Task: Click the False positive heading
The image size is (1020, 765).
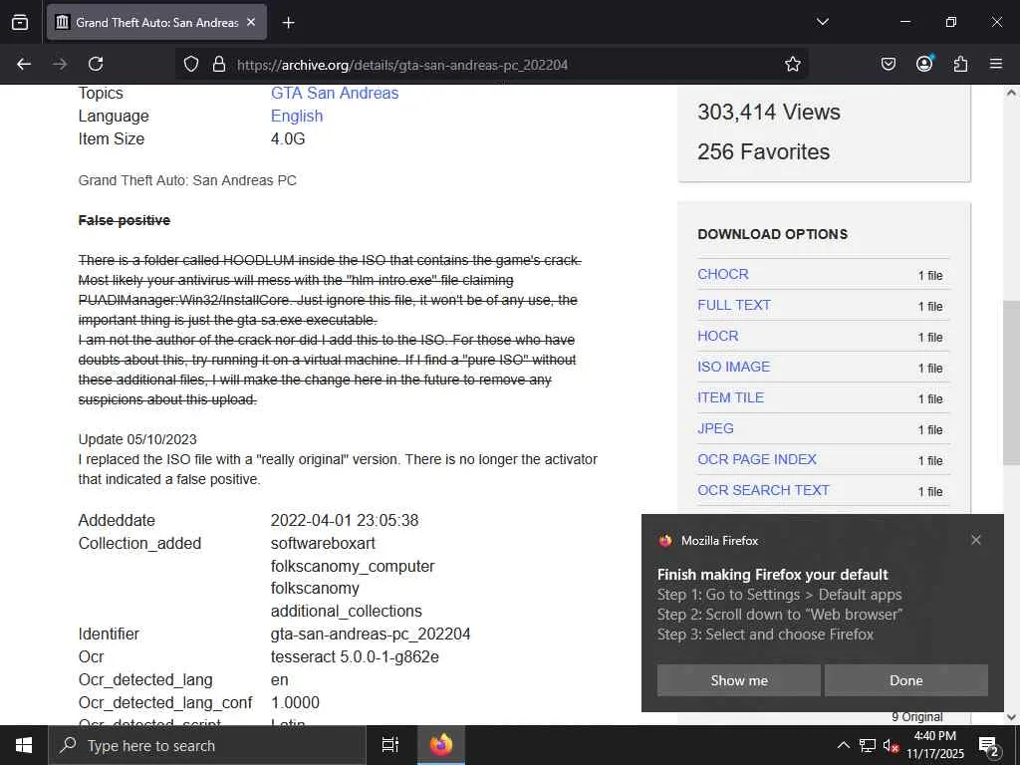Action: coord(125,220)
